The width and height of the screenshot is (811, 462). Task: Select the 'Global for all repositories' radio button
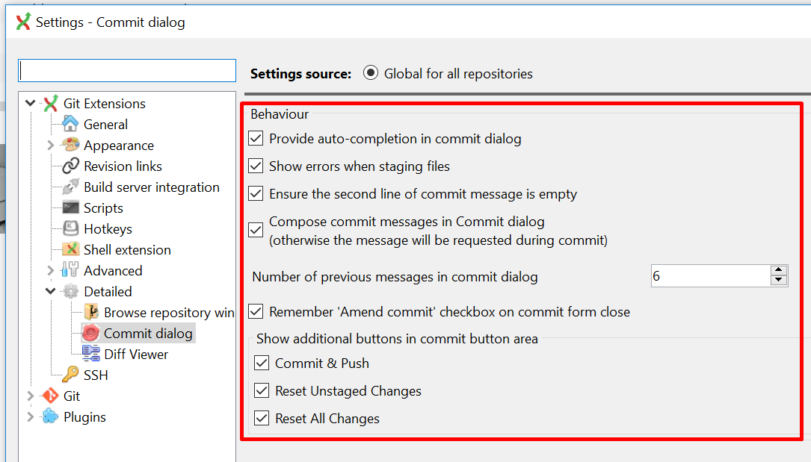(x=371, y=73)
